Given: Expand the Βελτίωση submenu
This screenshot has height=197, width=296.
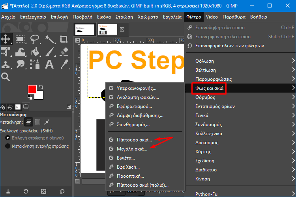Looking at the screenshot, I should pos(240,70).
